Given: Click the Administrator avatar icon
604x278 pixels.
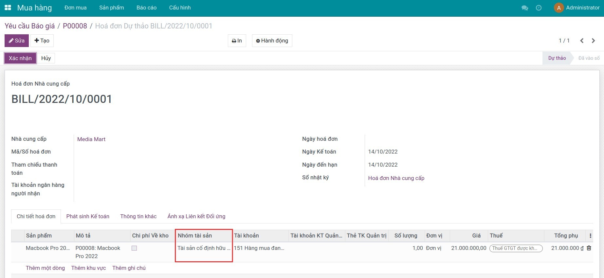Looking at the screenshot, I should [x=558, y=8].
